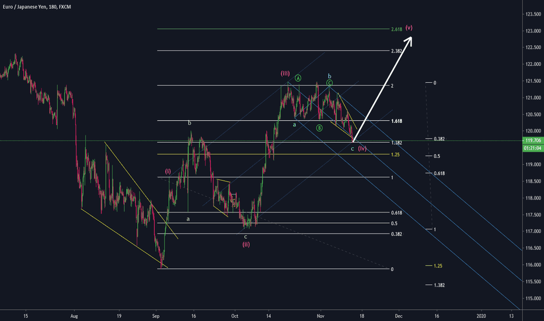Image resolution: width=544 pixels, height=321 pixels.
Task: Select the green 2.618 Fibonacci level label
Action: point(396,29)
